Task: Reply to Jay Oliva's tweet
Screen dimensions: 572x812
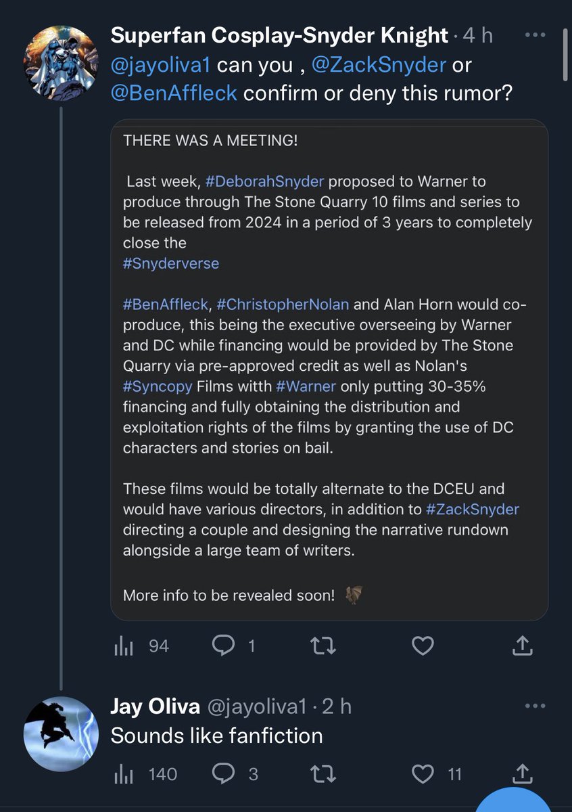Action: 235,773
